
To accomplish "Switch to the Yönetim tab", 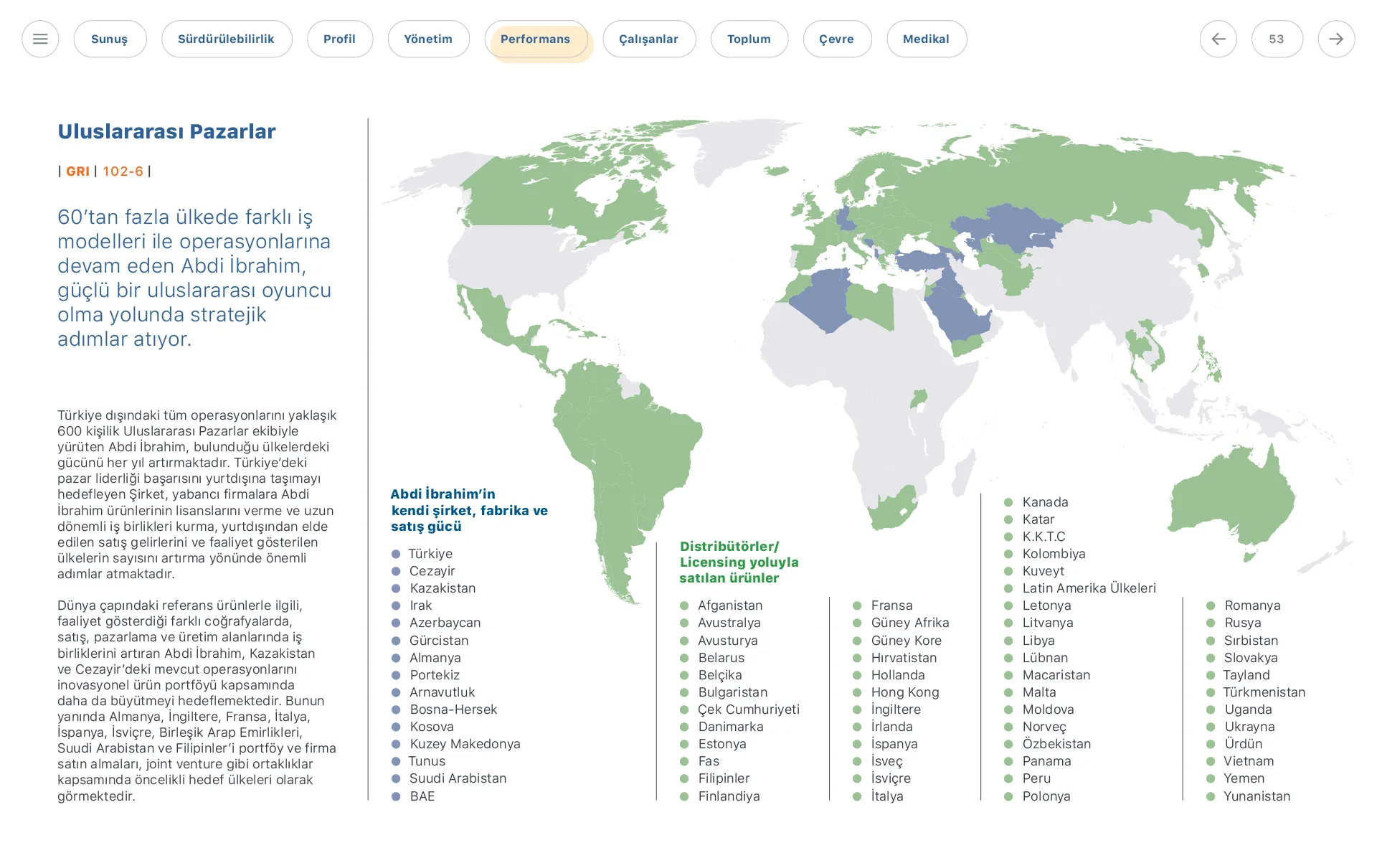I will [428, 39].
